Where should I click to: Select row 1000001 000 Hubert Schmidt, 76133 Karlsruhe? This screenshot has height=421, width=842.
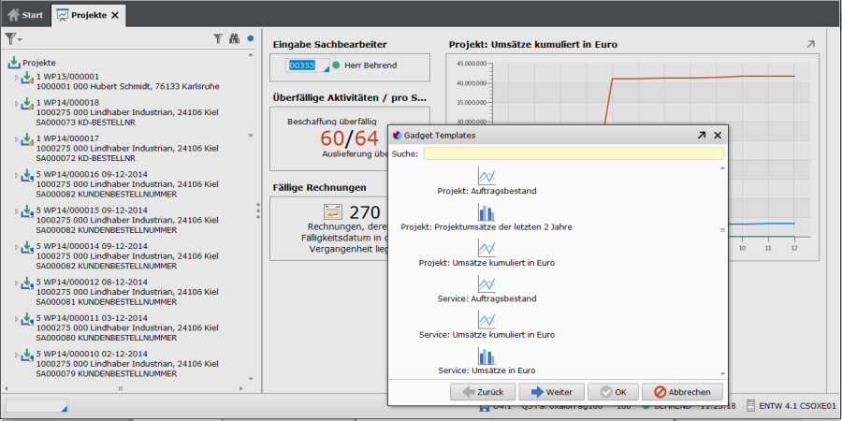point(128,86)
